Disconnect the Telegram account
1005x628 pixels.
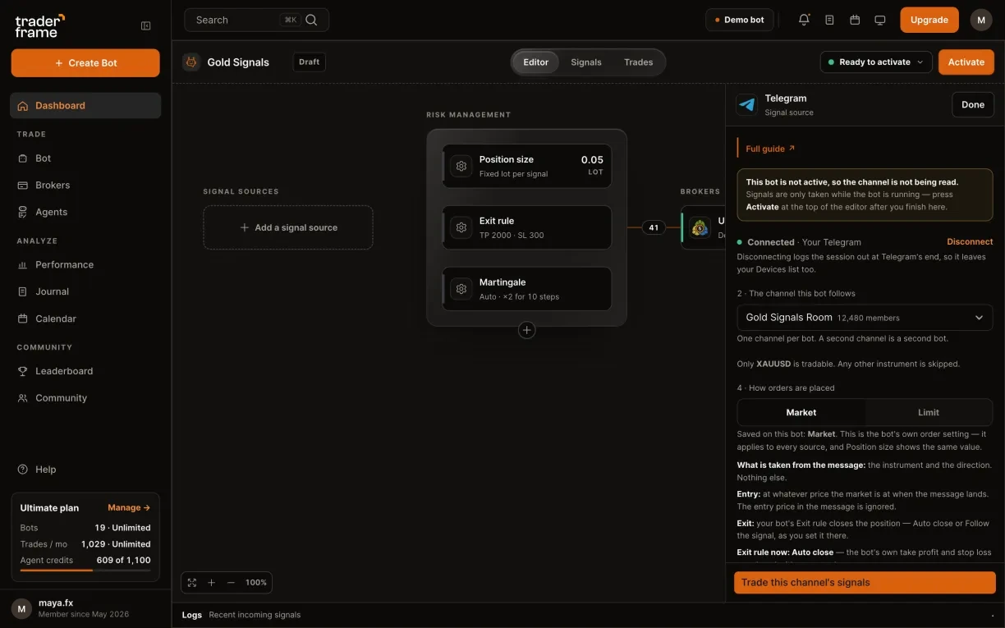[x=970, y=242]
